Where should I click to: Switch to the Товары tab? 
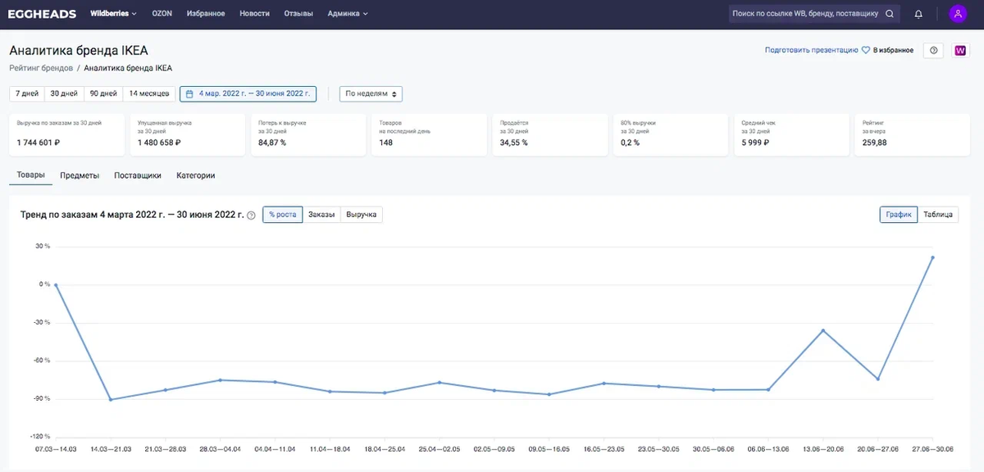point(31,175)
